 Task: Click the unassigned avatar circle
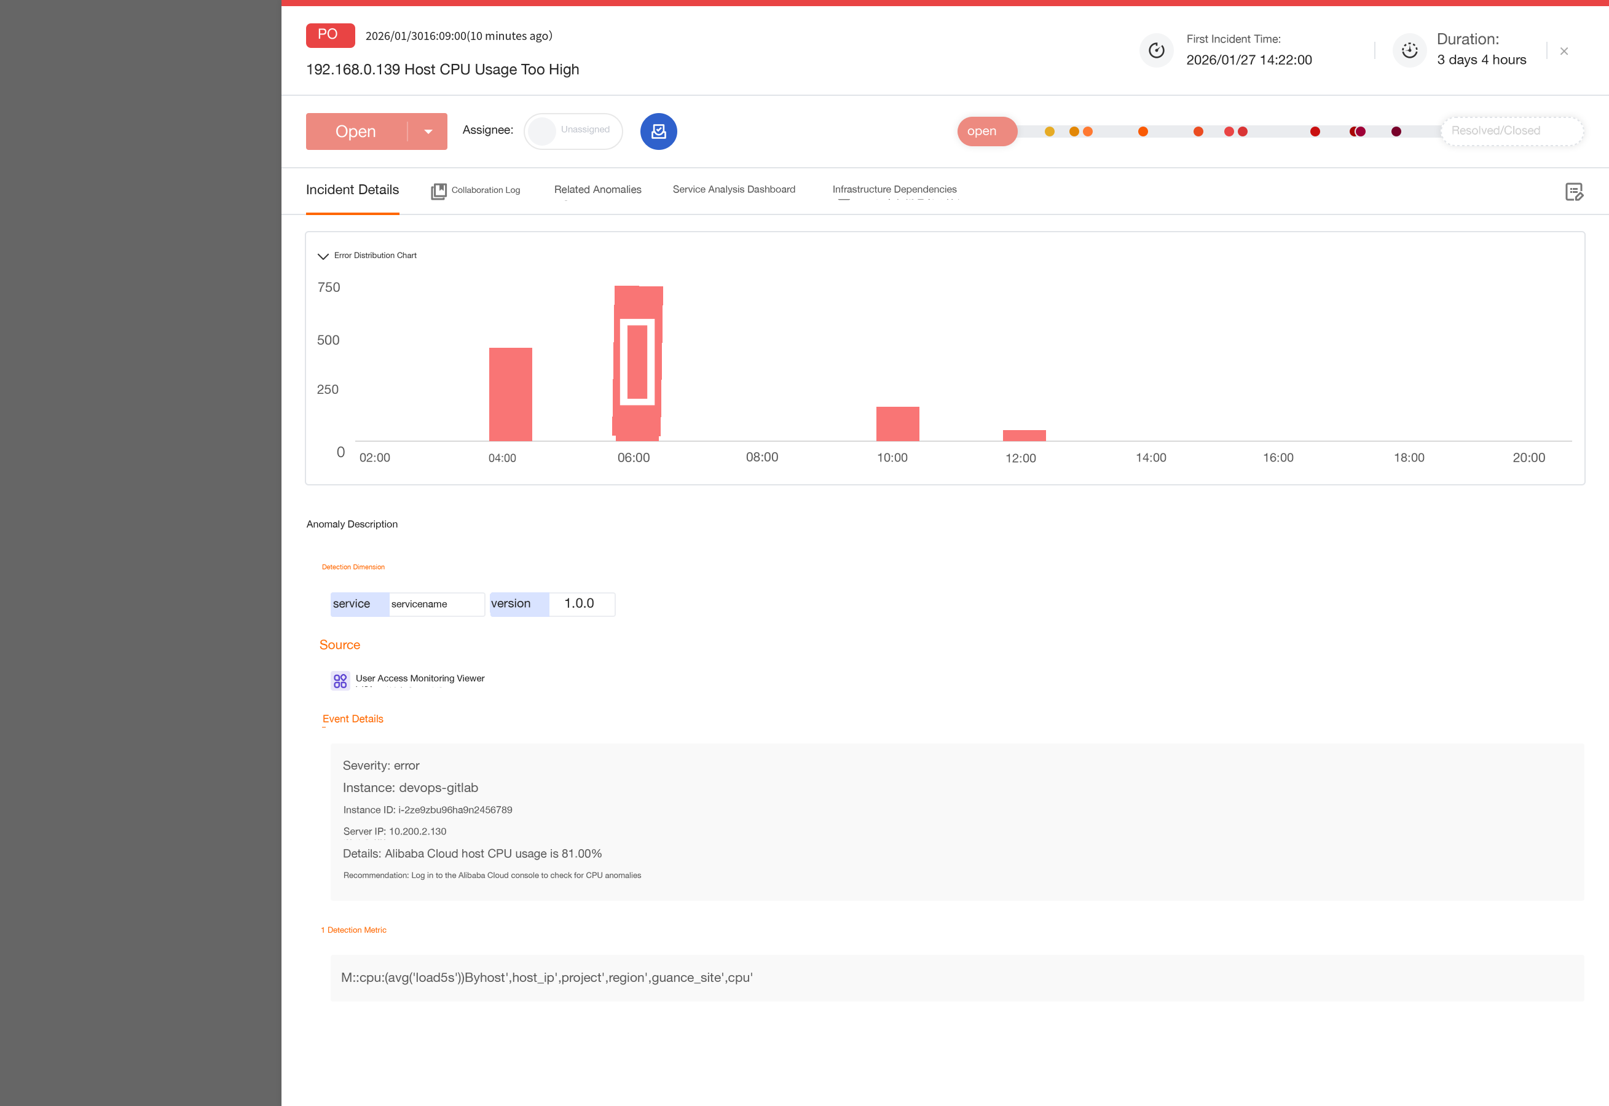[542, 131]
